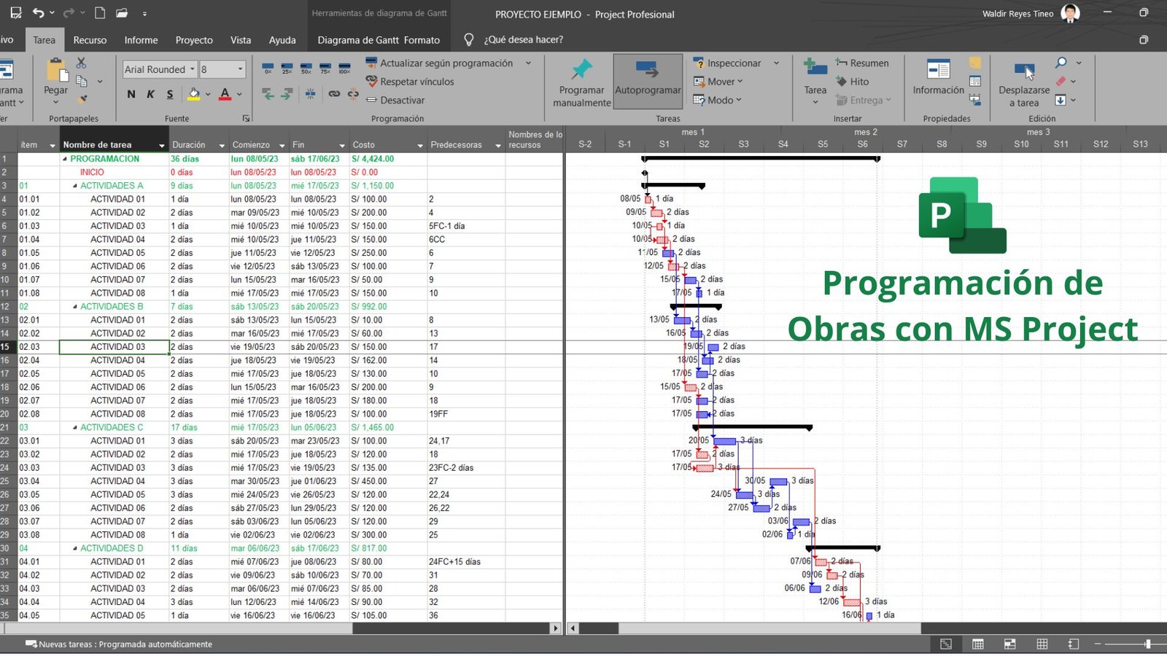The image size is (1167, 656).
Task: Switch to Gantt Chart view in status bar
Action: pyautogui.click(x=945, y=644)
